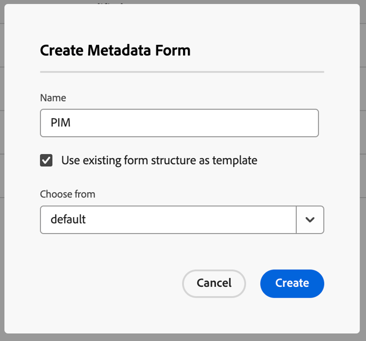Click the checkmark icon beside template option
This screenshot has width=366, height=341.
46,160
